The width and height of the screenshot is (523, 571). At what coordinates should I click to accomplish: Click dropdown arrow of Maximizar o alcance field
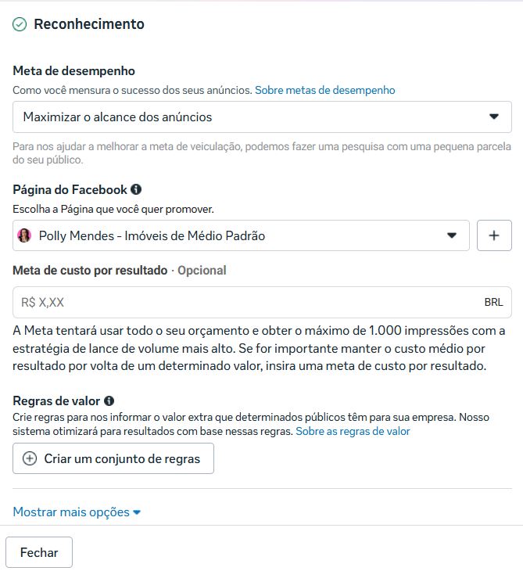(493, 117)
